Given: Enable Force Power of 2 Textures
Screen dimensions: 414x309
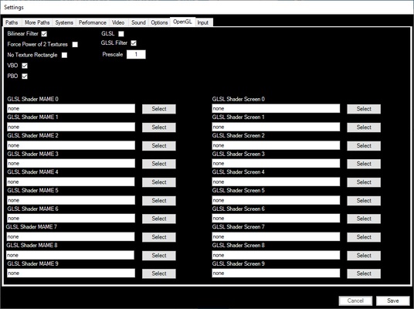Looking at the screenshot, I should pos(75,44).
